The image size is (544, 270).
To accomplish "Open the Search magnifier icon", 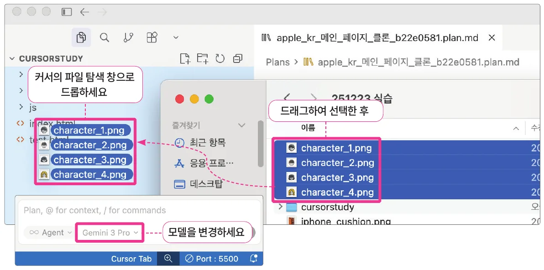I will [x=105, y=37].
